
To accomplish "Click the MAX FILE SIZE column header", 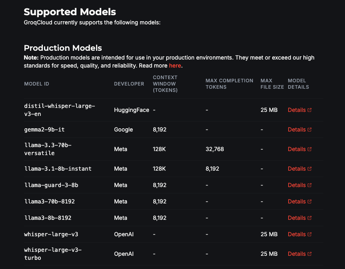I will pyautogui.click(x=272, y=84).
